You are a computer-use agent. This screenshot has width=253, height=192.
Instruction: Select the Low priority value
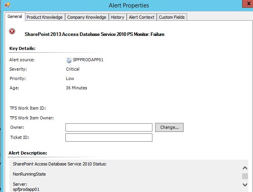point(70,78)
